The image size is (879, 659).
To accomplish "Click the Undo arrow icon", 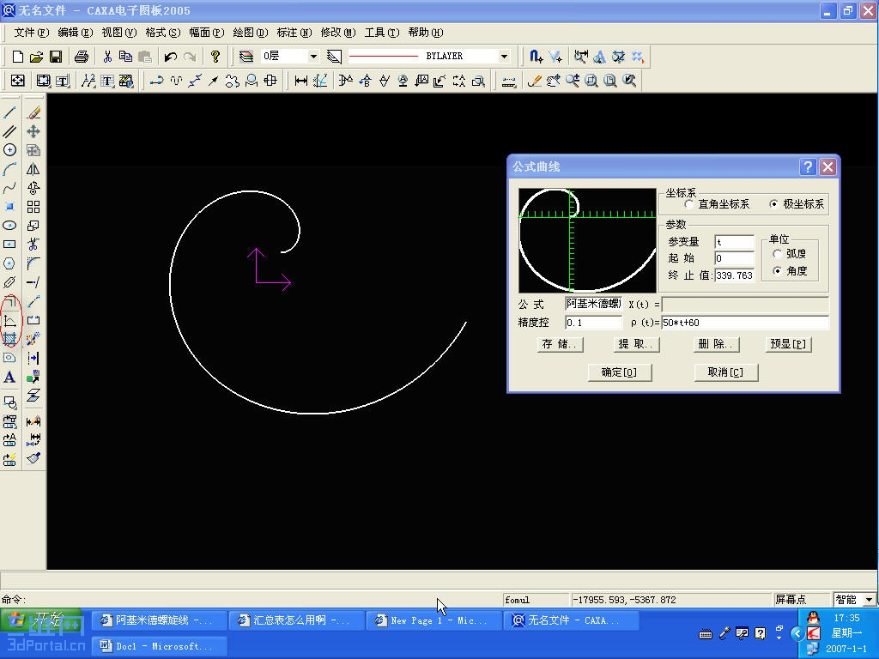I will 170,57.
